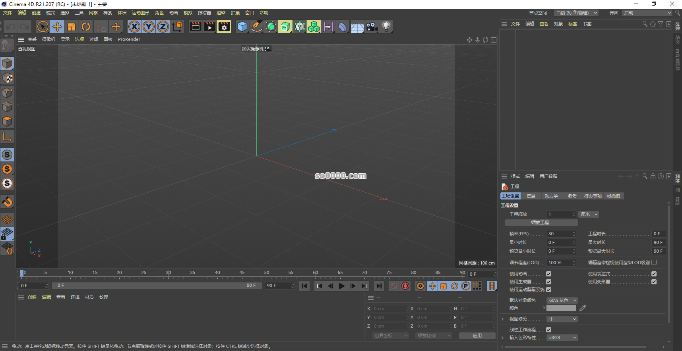Uncheck 使用表达式 checkbox
Image resolution: width=682 pixels, height=351 pixels.
click(654, 274)
